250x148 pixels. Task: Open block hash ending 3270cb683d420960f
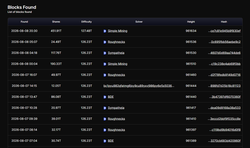224,141
